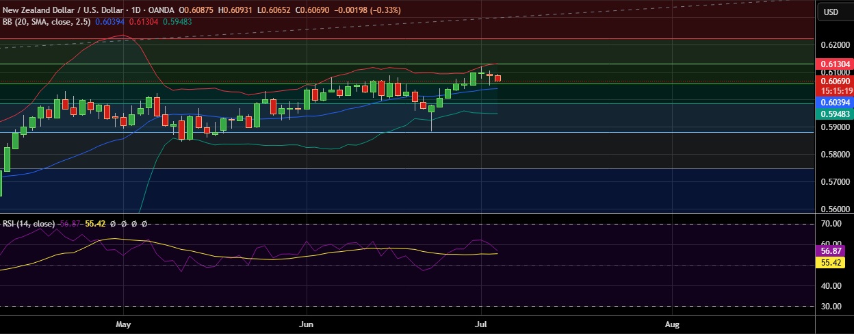Click the purple 56.87 RSI axis label
854x334 pixels.
point(831,251)
